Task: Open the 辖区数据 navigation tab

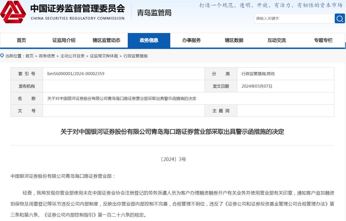Action: click(x=234, y=40)
